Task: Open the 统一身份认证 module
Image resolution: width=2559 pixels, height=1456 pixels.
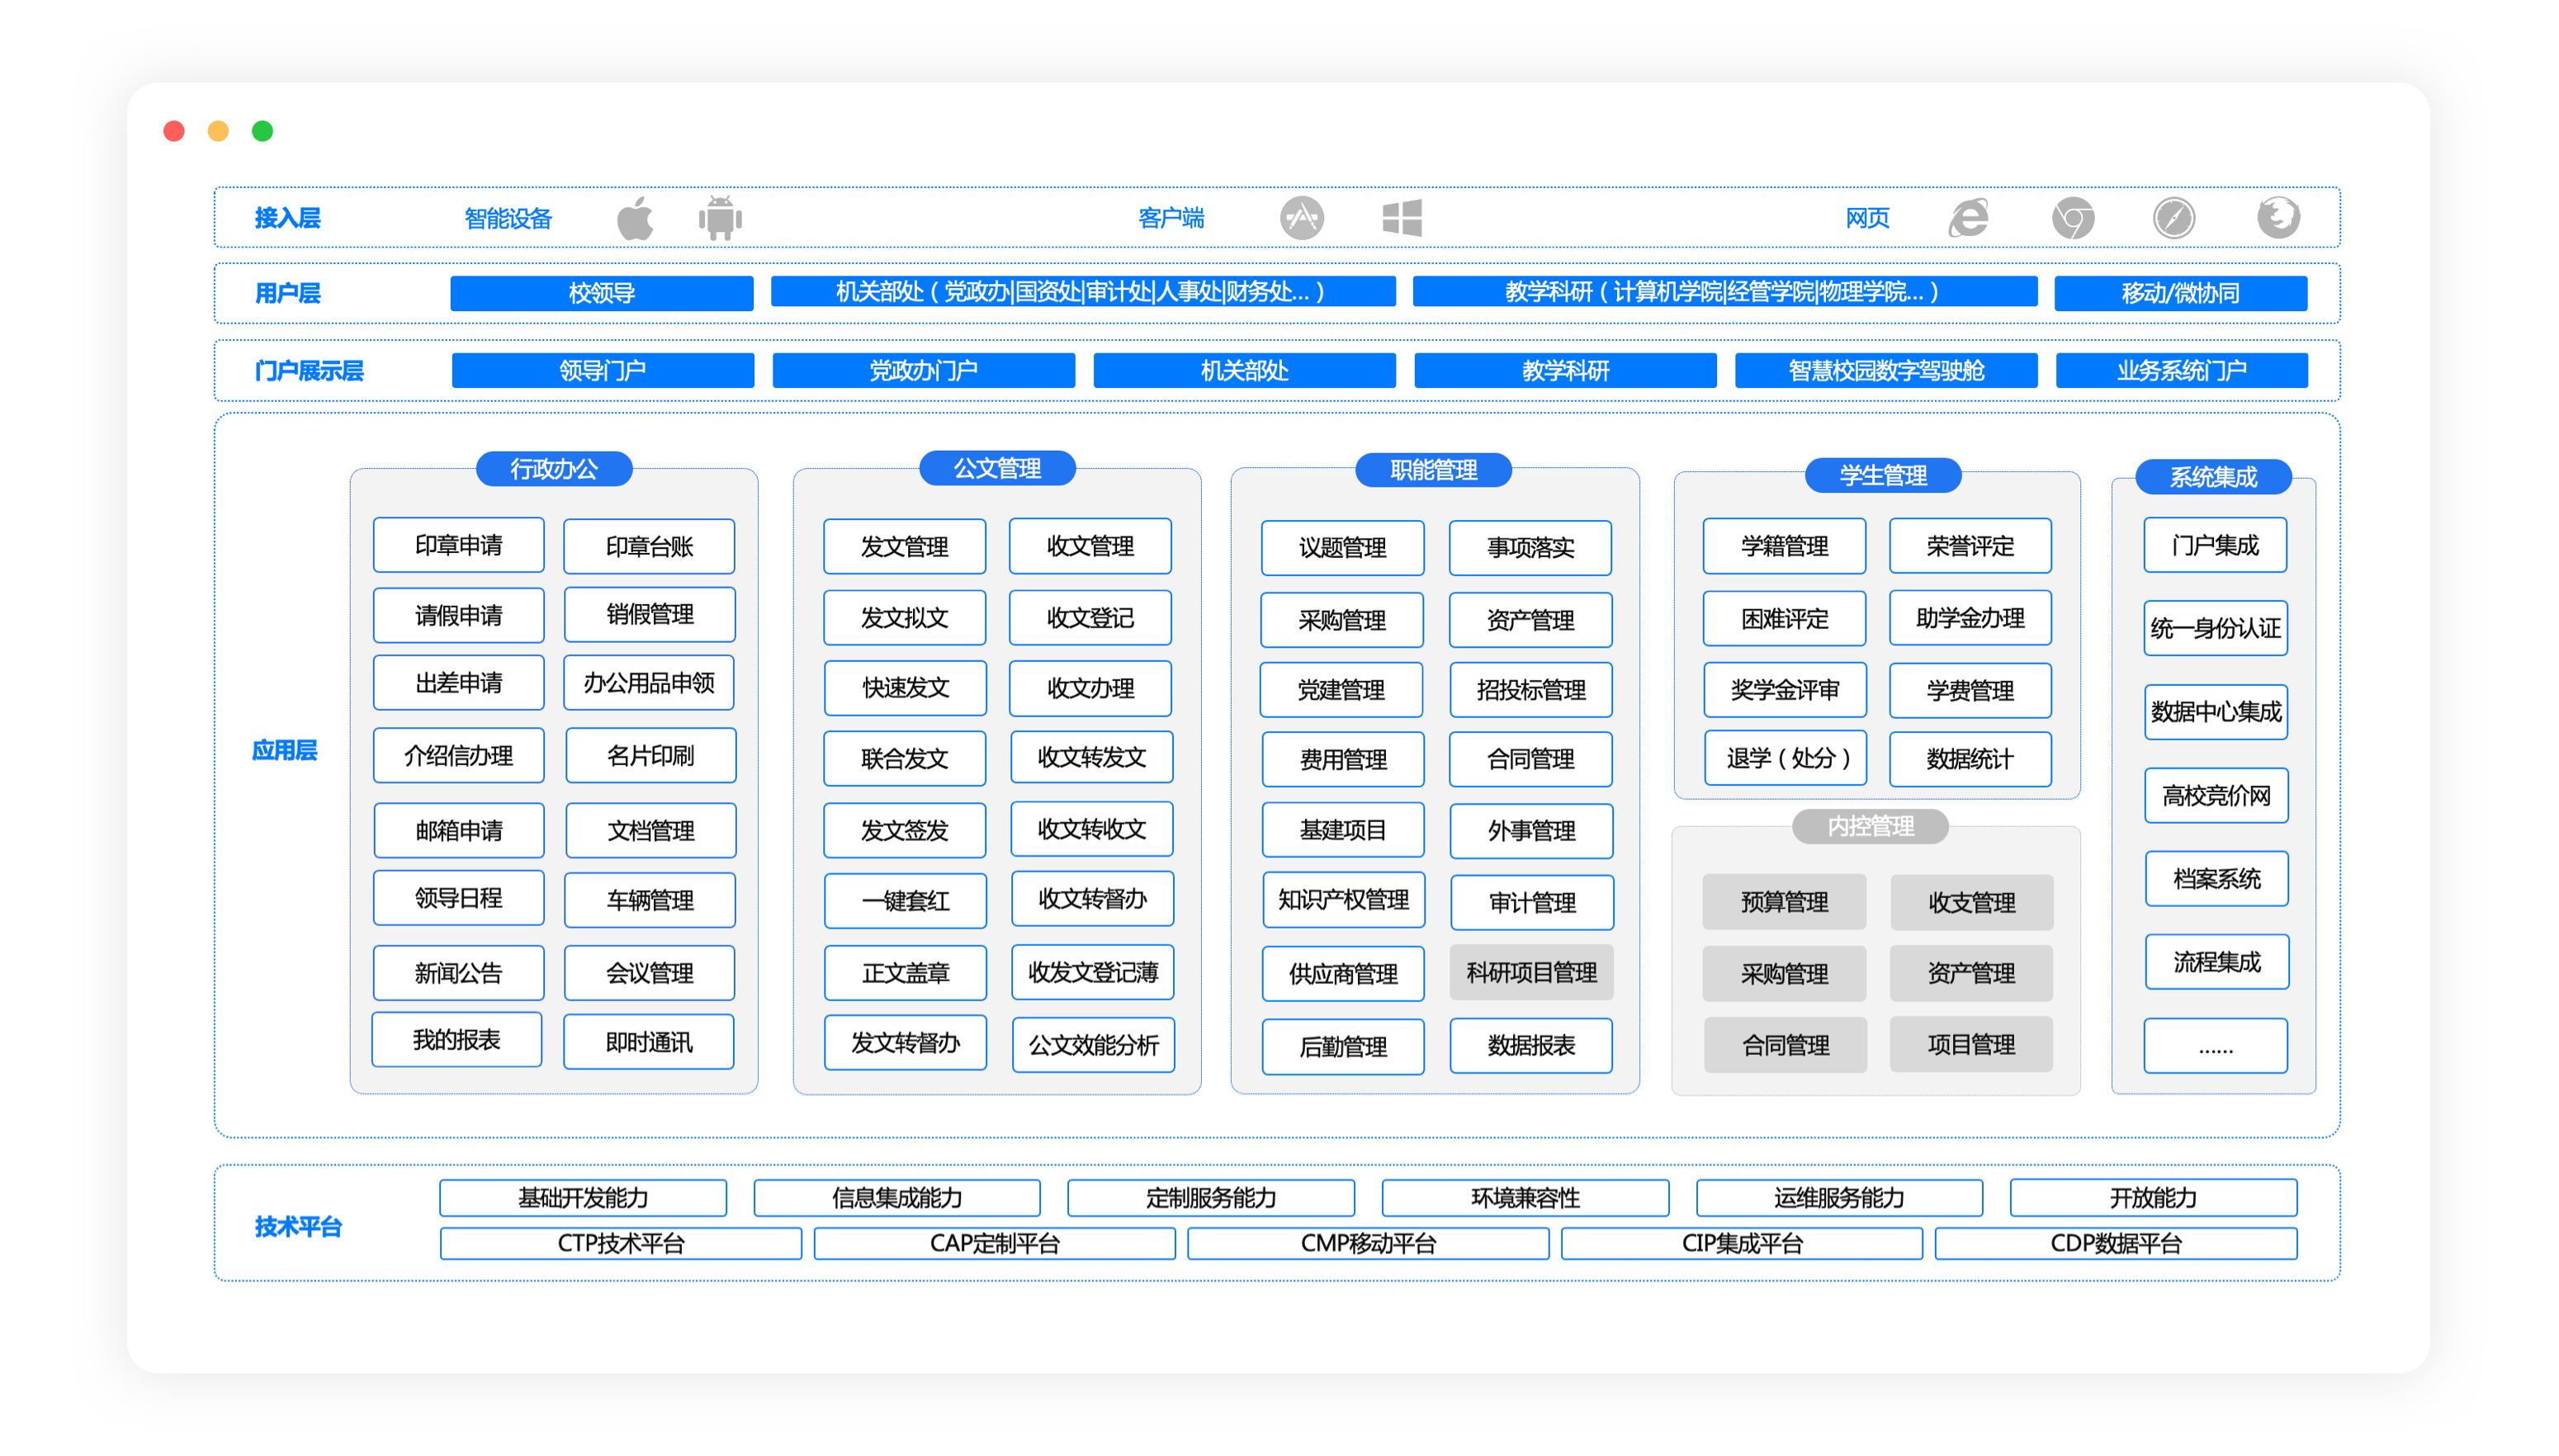Action: [x=2215, y=628]
